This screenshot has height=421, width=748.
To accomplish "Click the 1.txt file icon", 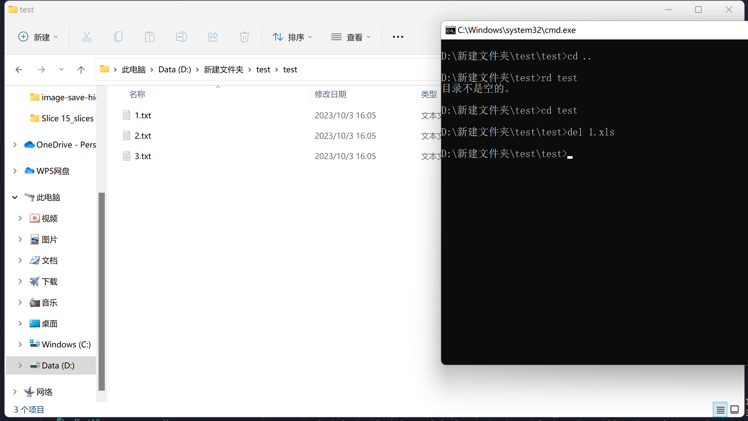I will tap(127, 115).
